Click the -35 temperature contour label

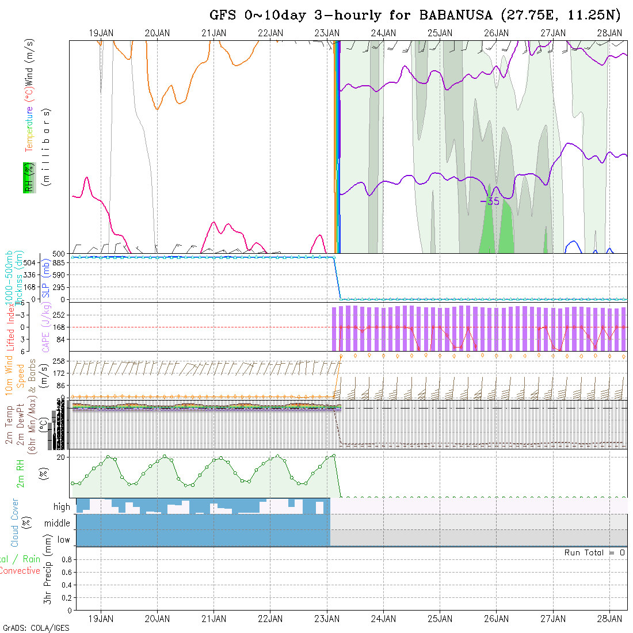click(490, 201)
